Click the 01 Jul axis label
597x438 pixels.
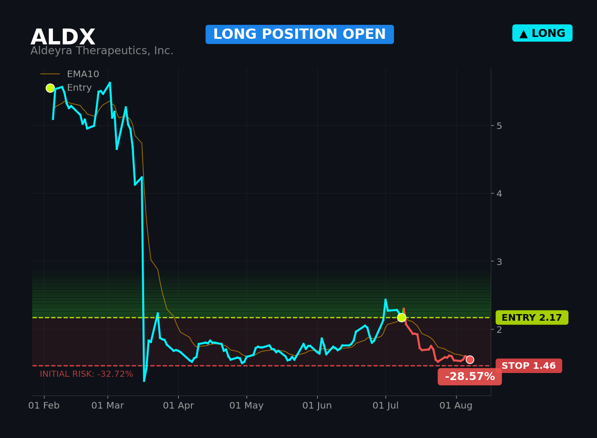pos(386,406)
